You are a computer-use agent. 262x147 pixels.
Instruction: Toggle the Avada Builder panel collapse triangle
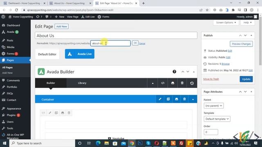pyautogui.click(x=194, y=72)
